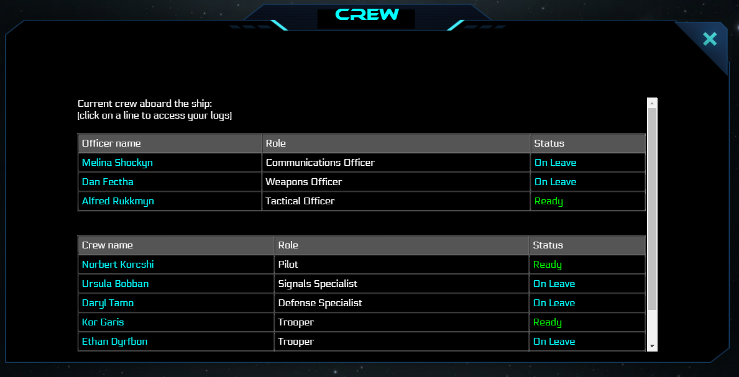
Task: Click scrollbar down arrow
Action: (652, 346)
